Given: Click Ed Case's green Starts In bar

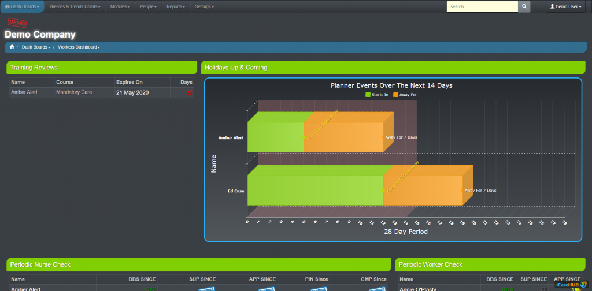Looking at the screenshot, I should point(315,191).
